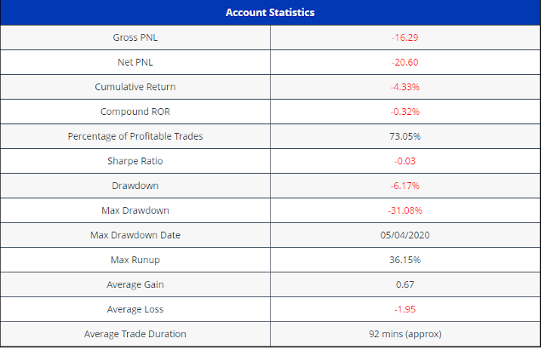Click the Max Runup value 36.15%
The height and width of the screenshot is (350, 545).
pos(404,259)
